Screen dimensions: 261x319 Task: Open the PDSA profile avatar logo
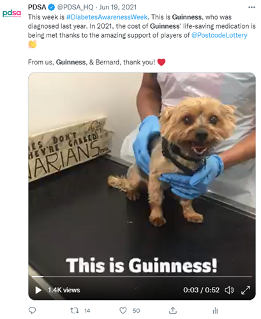tap(11, 13)
